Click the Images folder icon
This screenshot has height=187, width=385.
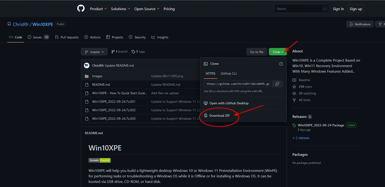[x=87, y=76]
